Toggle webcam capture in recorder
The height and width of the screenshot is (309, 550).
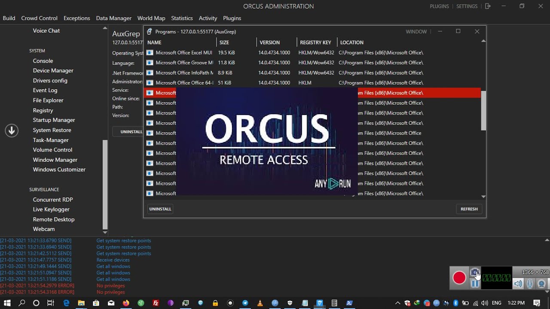point(542,283)
